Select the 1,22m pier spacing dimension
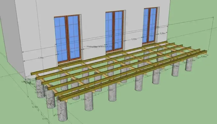 point(192,60)
